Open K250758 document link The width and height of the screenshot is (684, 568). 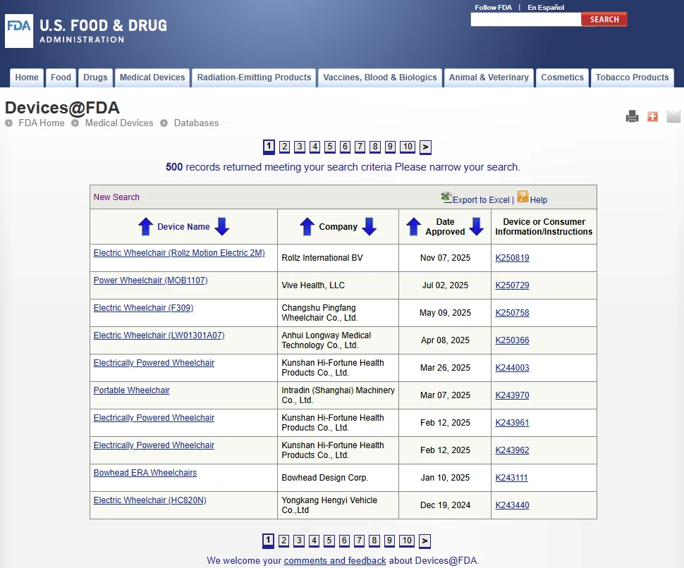point(512,313)
